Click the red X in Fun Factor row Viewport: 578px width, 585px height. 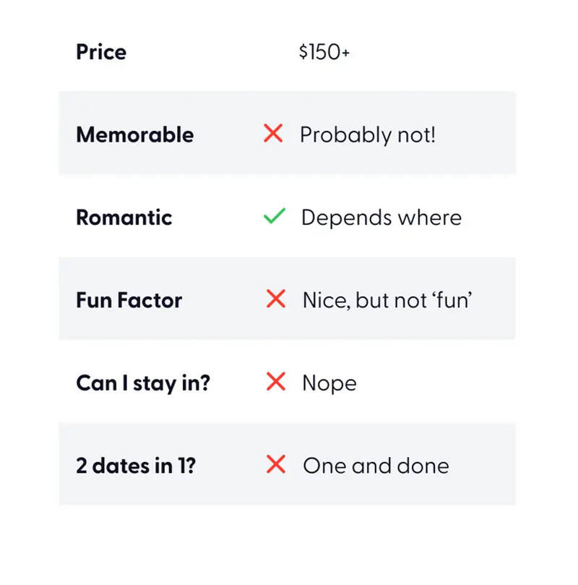(x=276, y=299)
